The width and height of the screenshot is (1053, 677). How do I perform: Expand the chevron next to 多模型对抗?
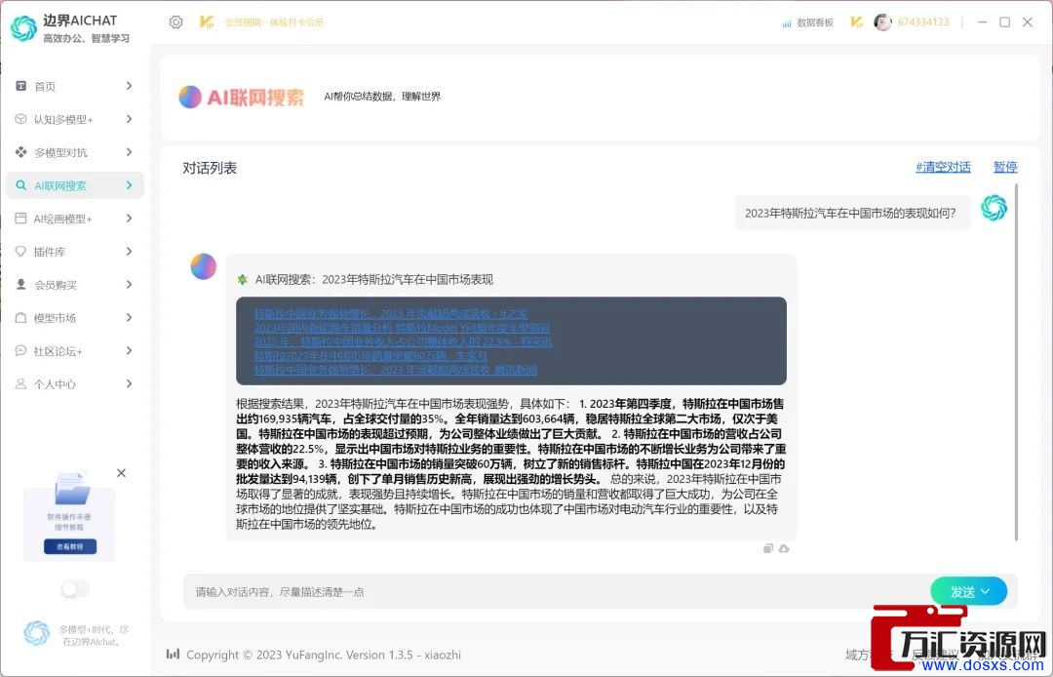[x=129, y=152]
